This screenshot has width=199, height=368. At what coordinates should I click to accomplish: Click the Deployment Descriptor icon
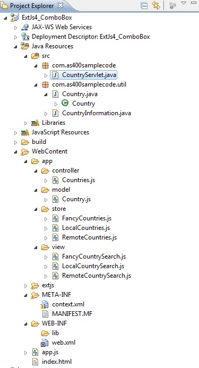pos(25,37)
